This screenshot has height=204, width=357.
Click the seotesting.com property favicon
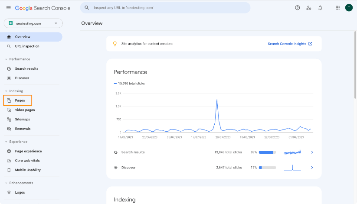coord(10,23)
